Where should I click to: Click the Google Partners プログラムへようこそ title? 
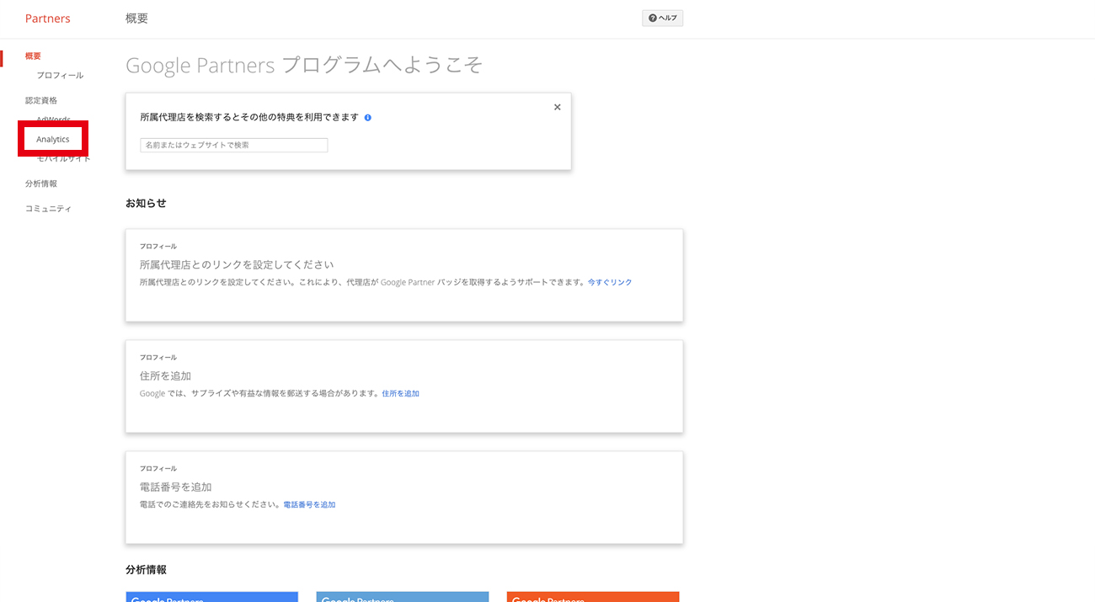(x=304, y=65)
